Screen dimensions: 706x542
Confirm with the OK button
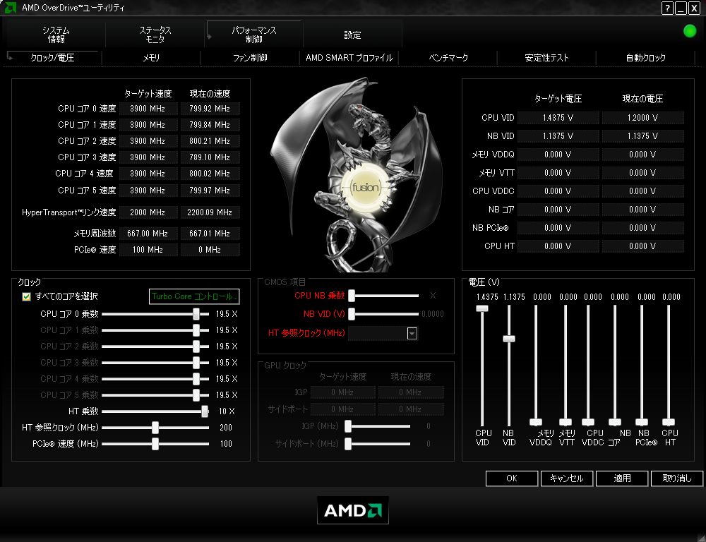[x=512, y=478]
